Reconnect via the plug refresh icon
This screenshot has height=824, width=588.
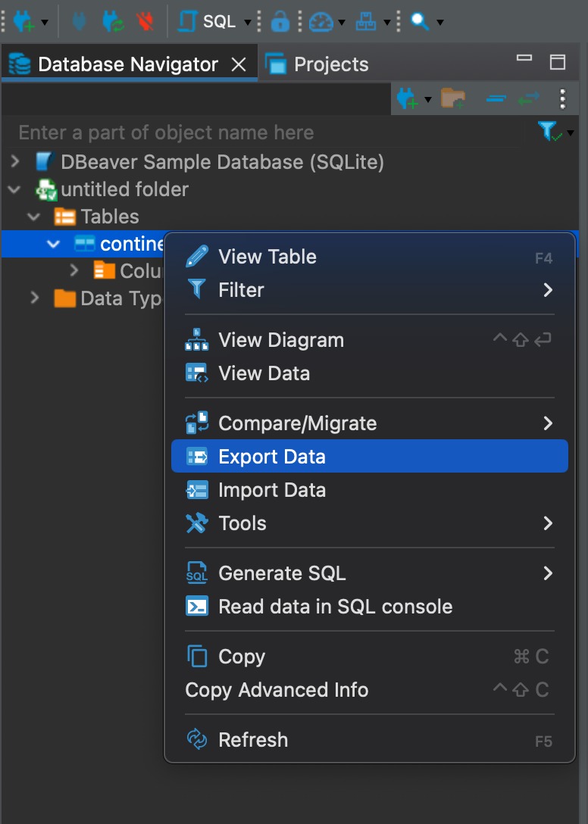pyautogui.click(x=112, y=20)
